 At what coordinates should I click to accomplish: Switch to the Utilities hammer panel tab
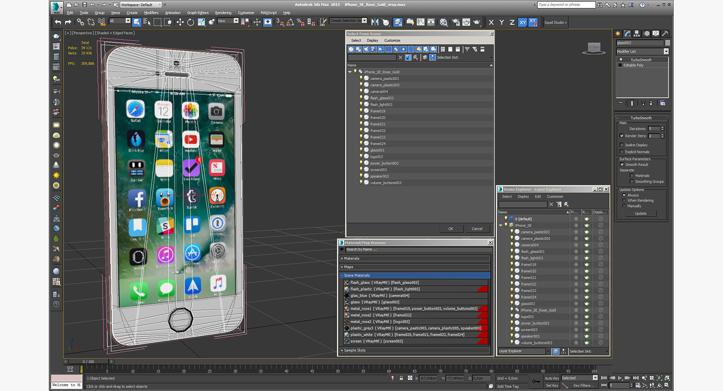pos(665,34)
